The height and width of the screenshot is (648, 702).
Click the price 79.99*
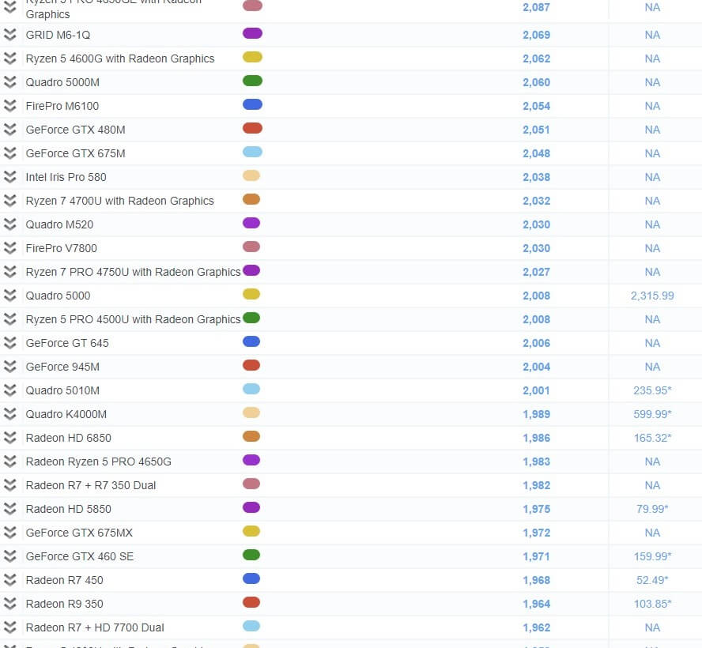(x=652, y=509)
